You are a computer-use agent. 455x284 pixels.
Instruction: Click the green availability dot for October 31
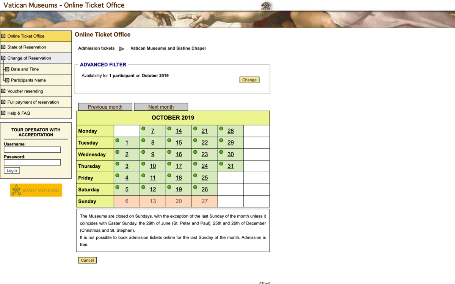[221, 164]
